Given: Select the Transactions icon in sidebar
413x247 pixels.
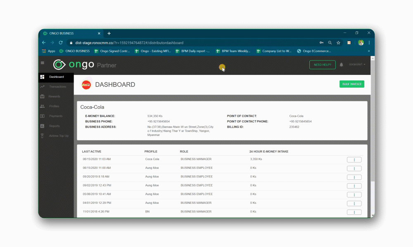Looking at the screenshot, I should click(x=43, y=86).
